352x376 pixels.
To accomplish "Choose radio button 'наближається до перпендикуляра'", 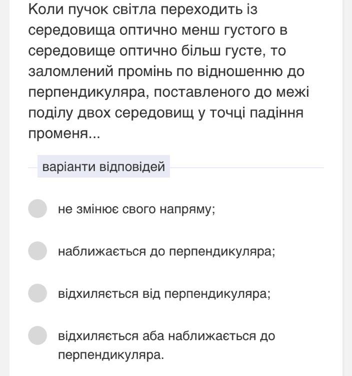I will (x=37, y=251).
